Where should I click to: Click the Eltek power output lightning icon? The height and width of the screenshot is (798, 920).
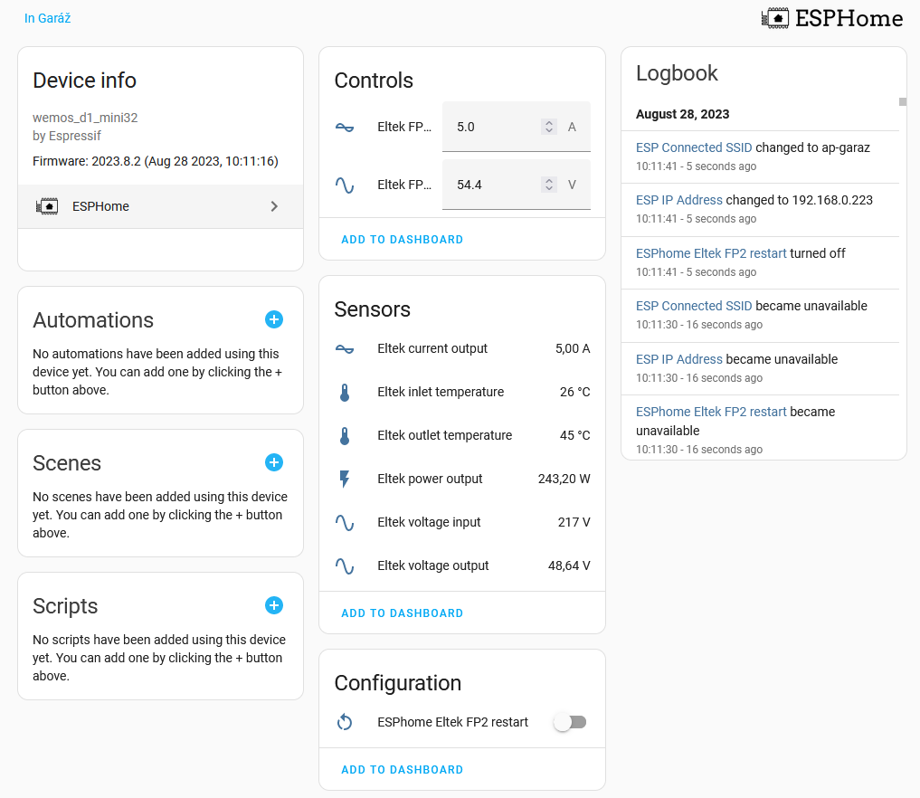pyautogui.click(x=345, y=479)
